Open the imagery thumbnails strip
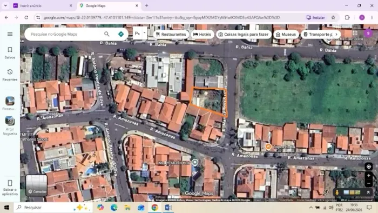The image size is (378, 213). [352, 192]
